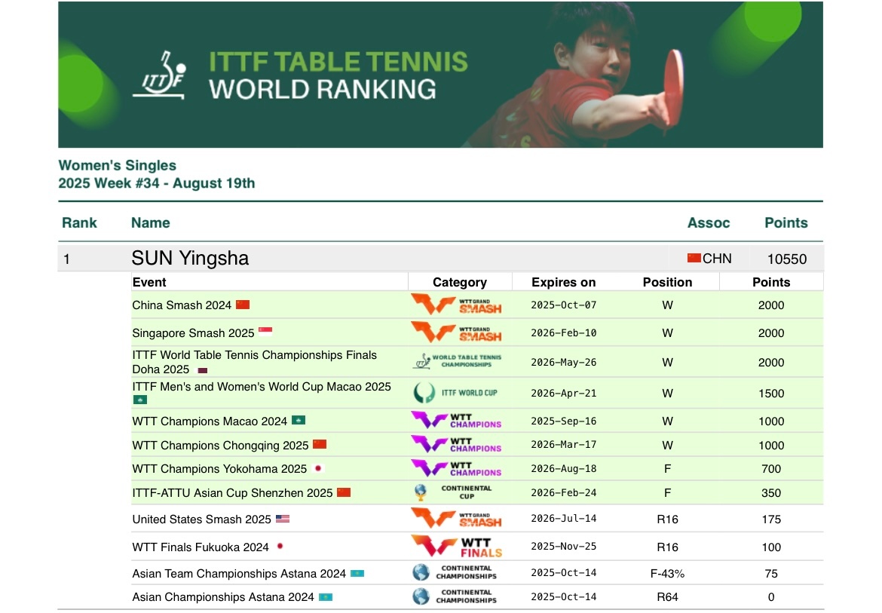The image size is (882, 613).
Task: Click the Women's Singles heading
Action: [117, 165]
